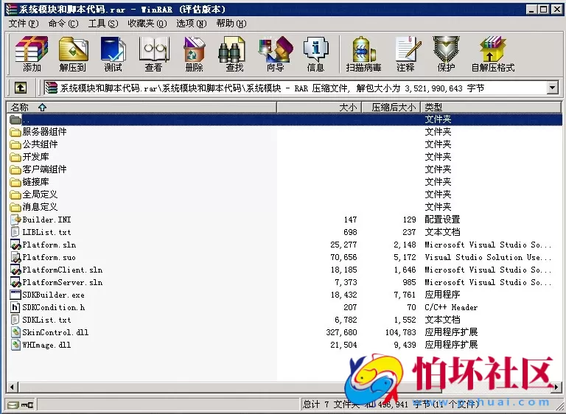The height and width of the screenshot is (414, 566).
Task: Open the 工具(S) menu
Action: 103,24
